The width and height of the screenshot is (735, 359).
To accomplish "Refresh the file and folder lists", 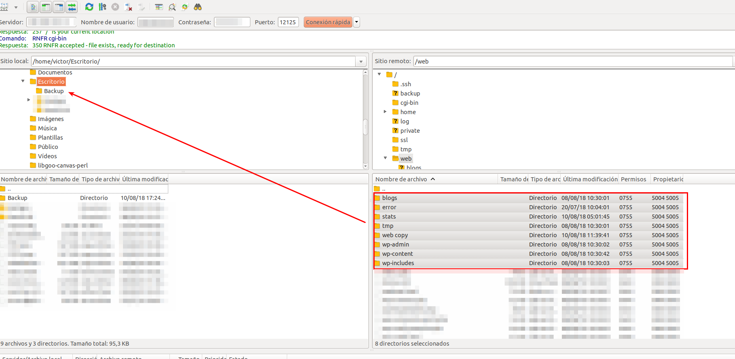I will click(89, 7).
